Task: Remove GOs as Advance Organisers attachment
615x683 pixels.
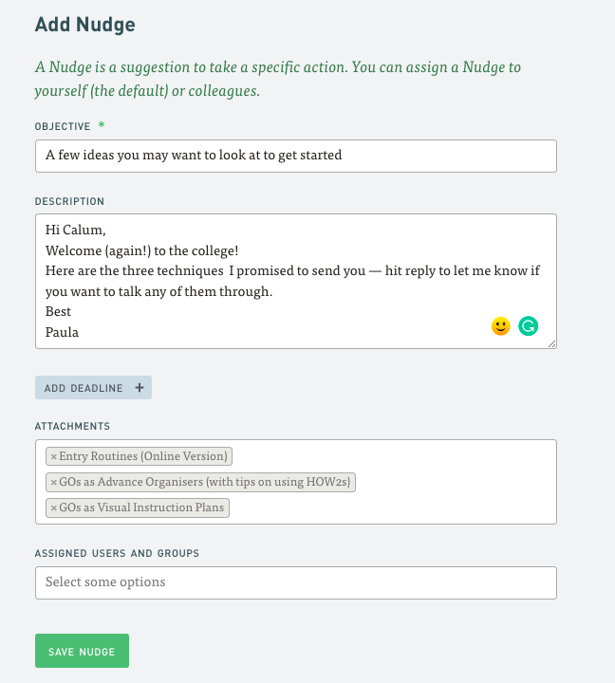Action: [53, 482]
